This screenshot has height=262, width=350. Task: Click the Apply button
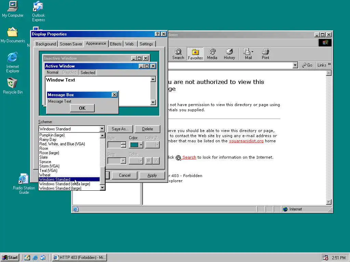[152, 175]
